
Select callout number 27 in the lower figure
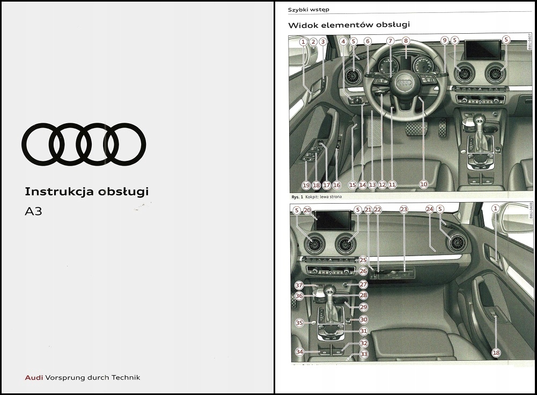[363, 284]
